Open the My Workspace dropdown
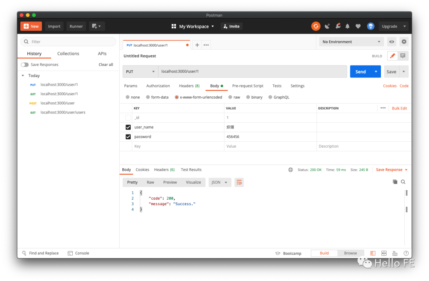The width and height of the screenshot is (429, 281). [193, 26]
